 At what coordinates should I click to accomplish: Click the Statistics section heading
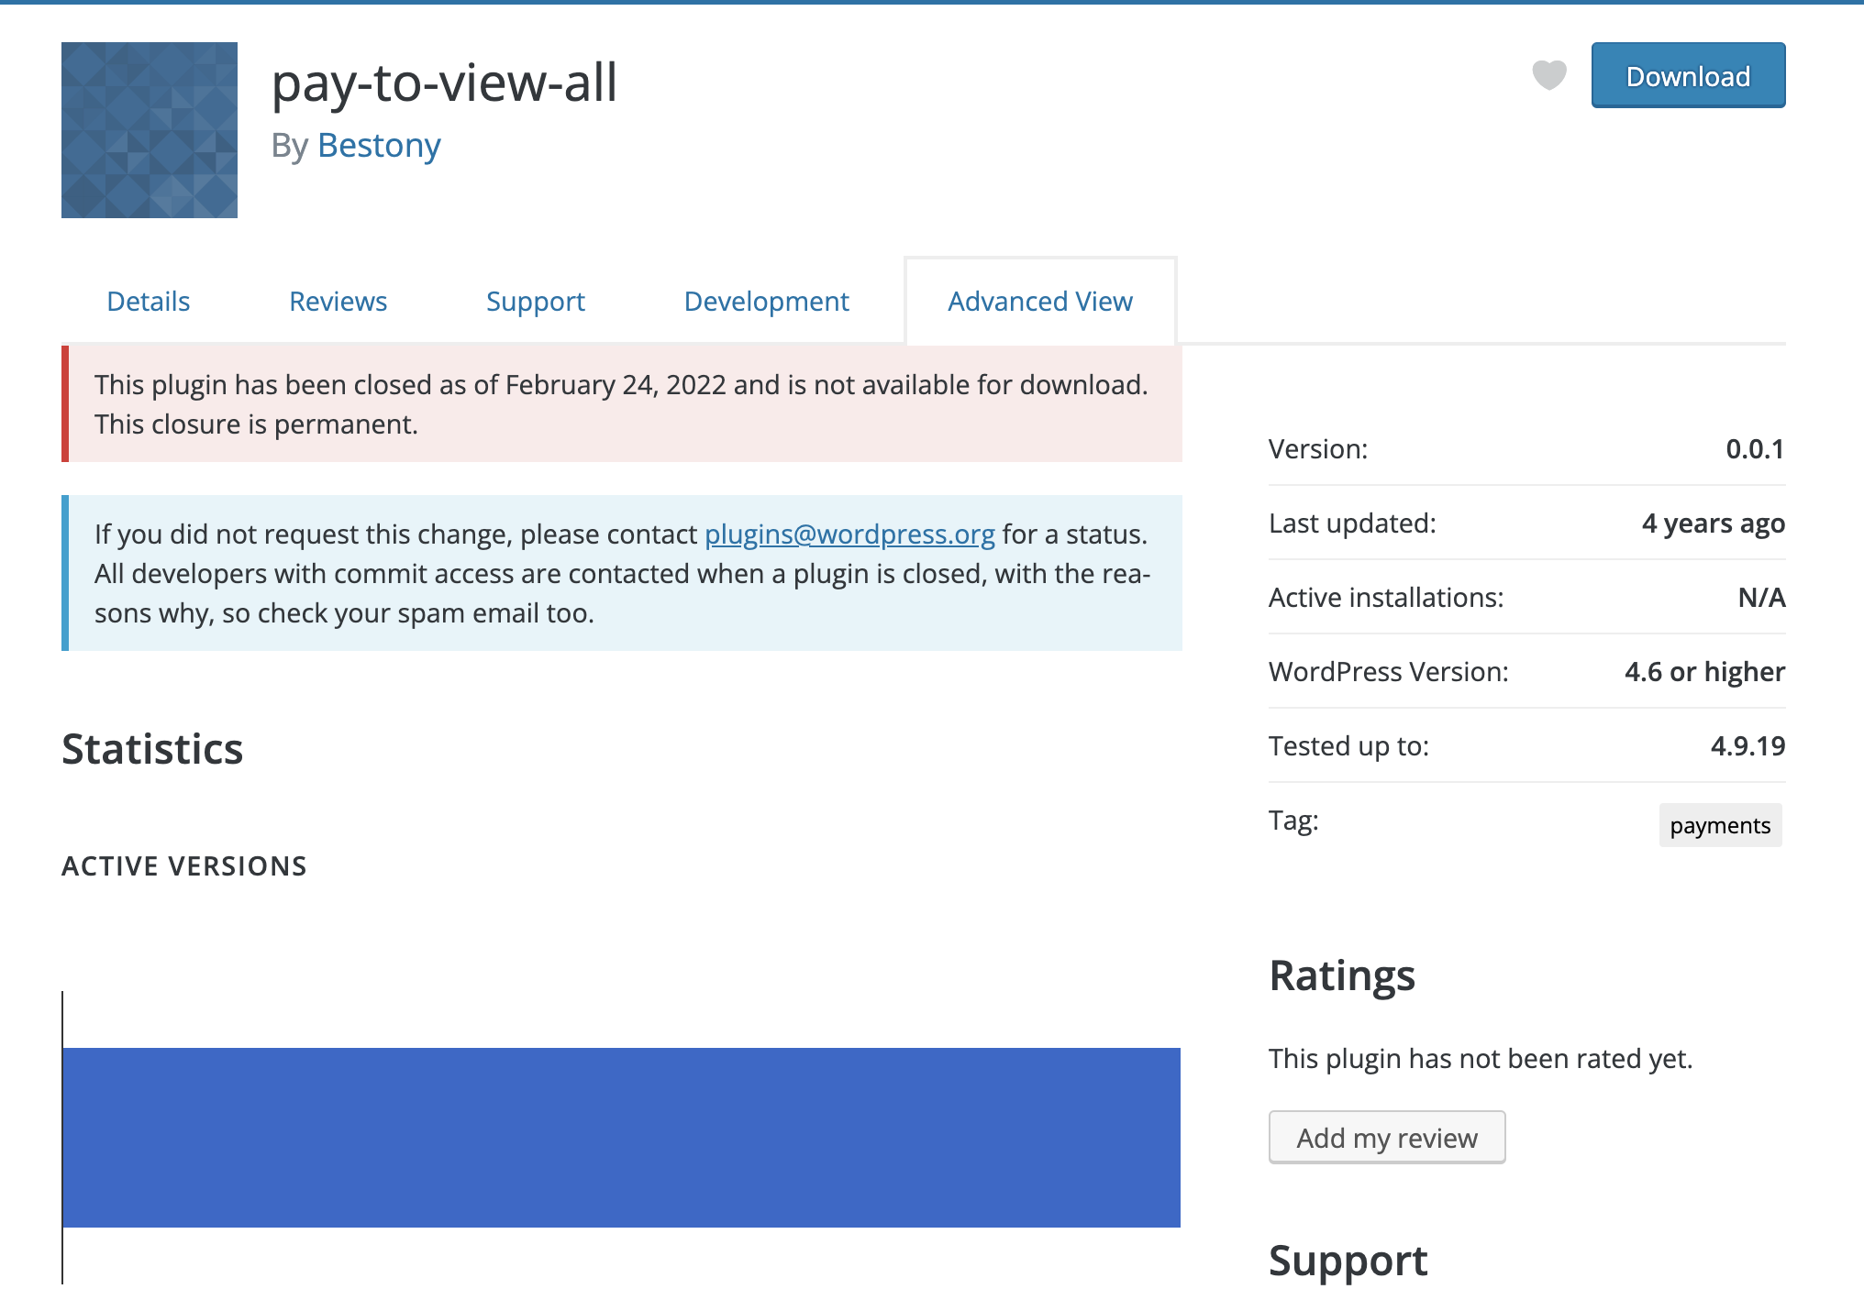coord(152,749)
